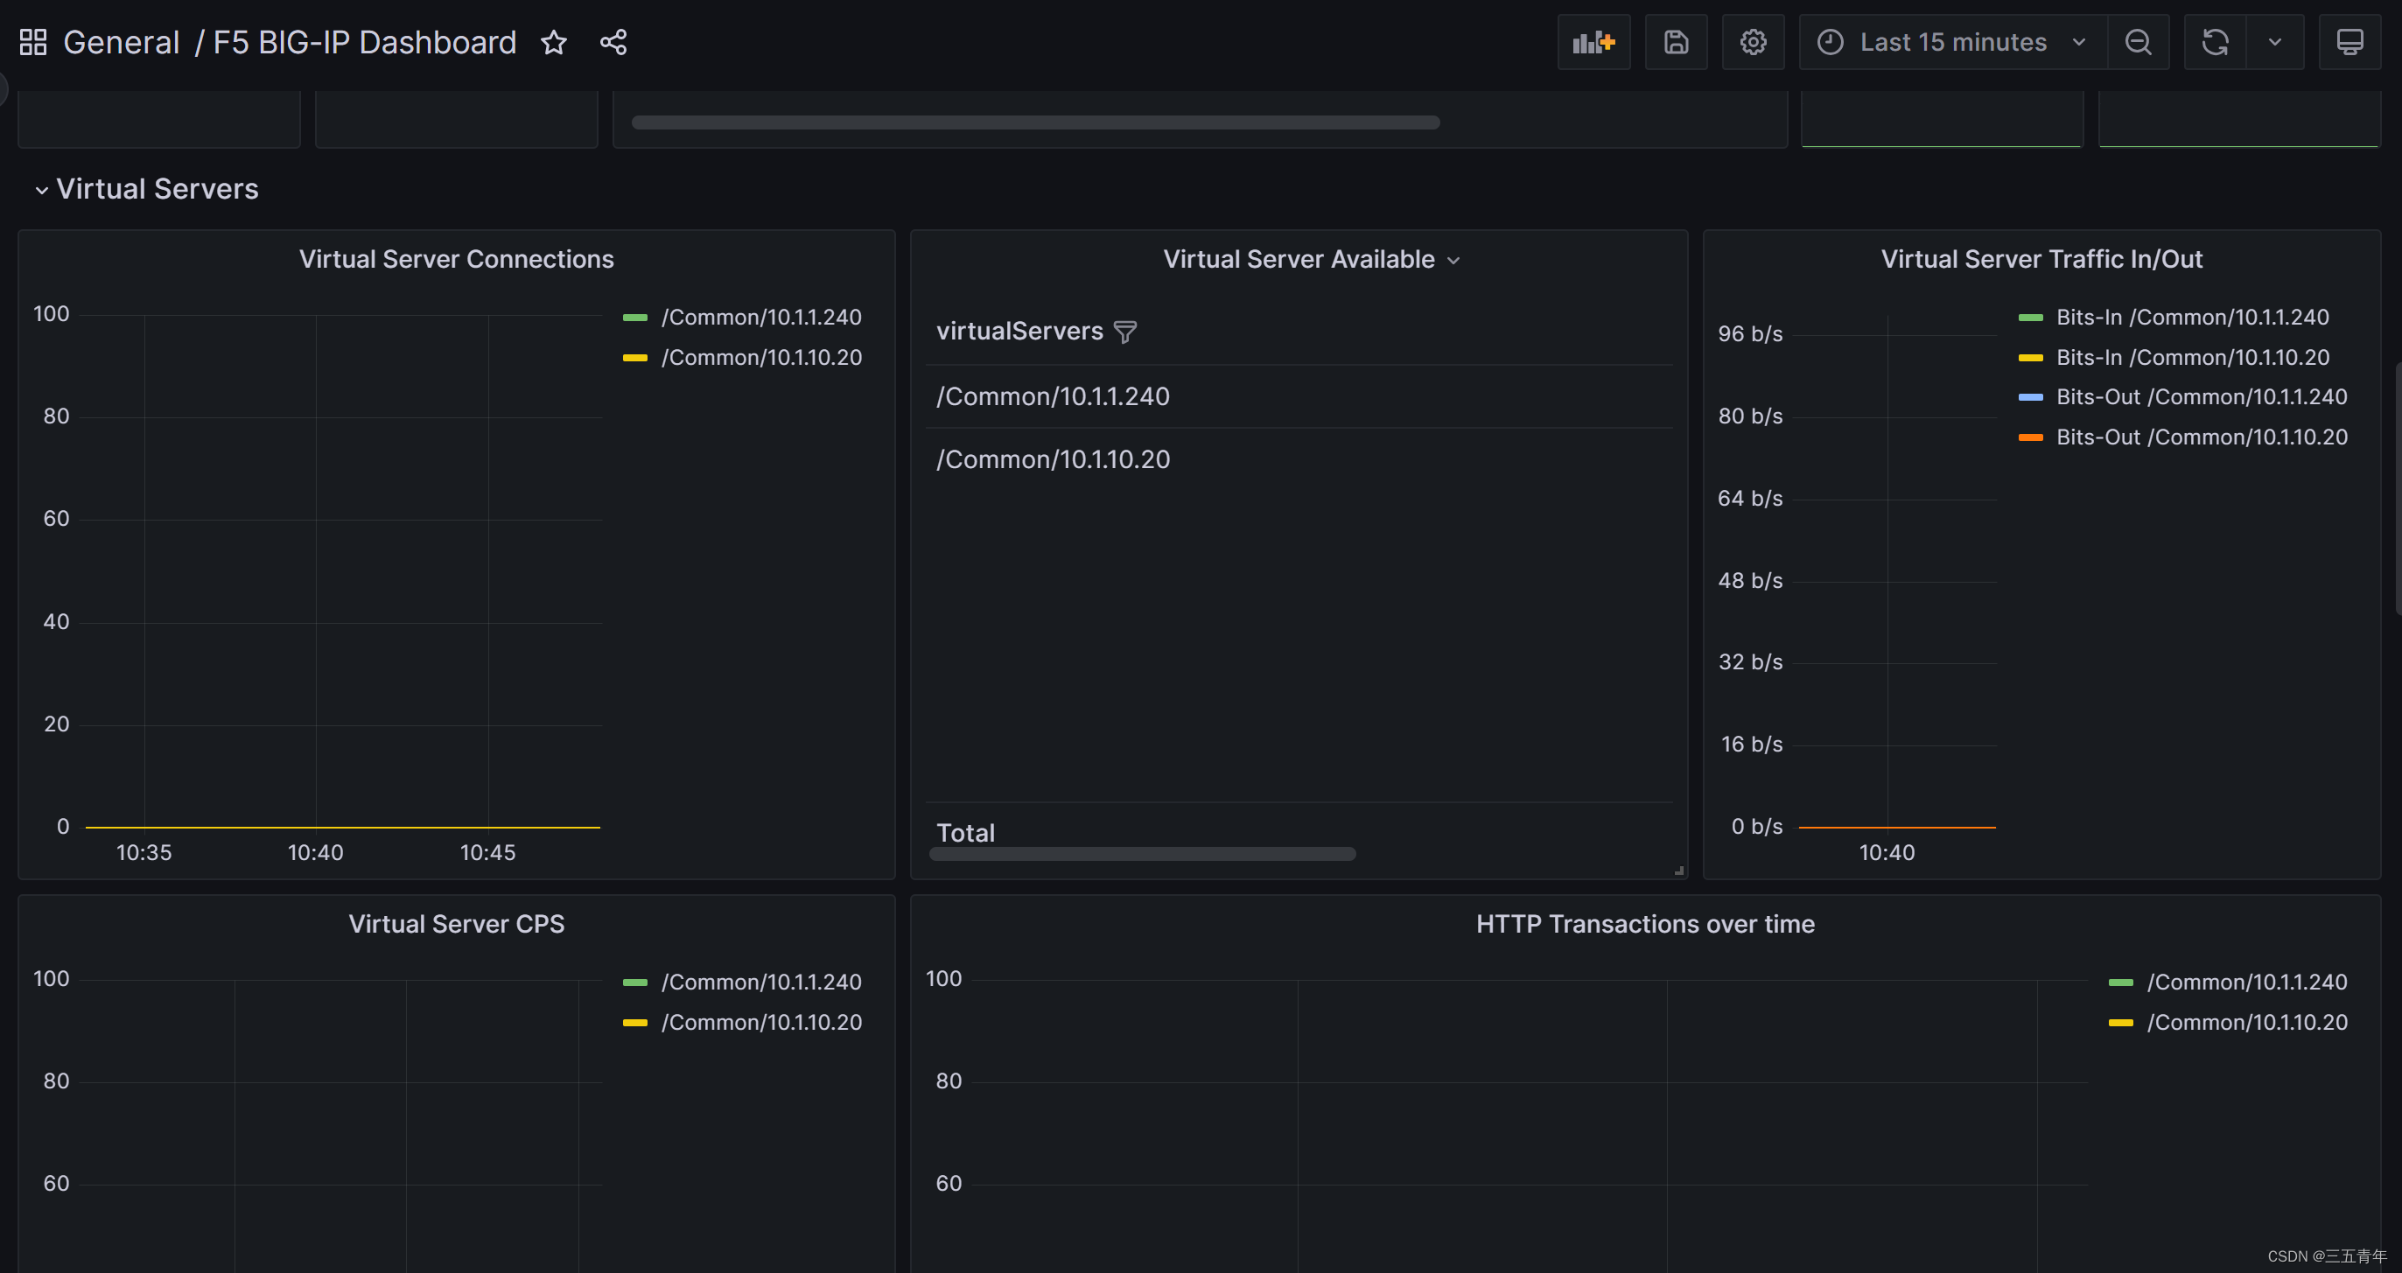Go to the General folder breadcrumb
Viewport: 2402px width, 1273px height.
[x=122, y=42]
